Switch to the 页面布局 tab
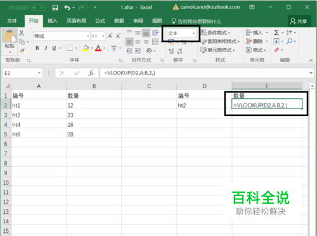Screen dimensions: 317x236 [x=76, y=21]
